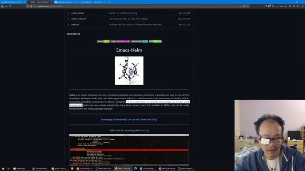Select the GitHub emacs-helm tab

(40, 2)
